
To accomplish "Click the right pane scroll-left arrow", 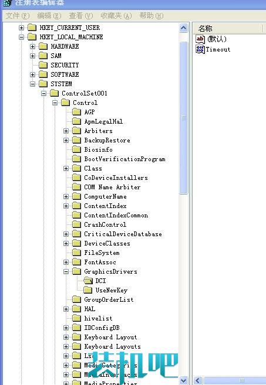I will point(198,380).
